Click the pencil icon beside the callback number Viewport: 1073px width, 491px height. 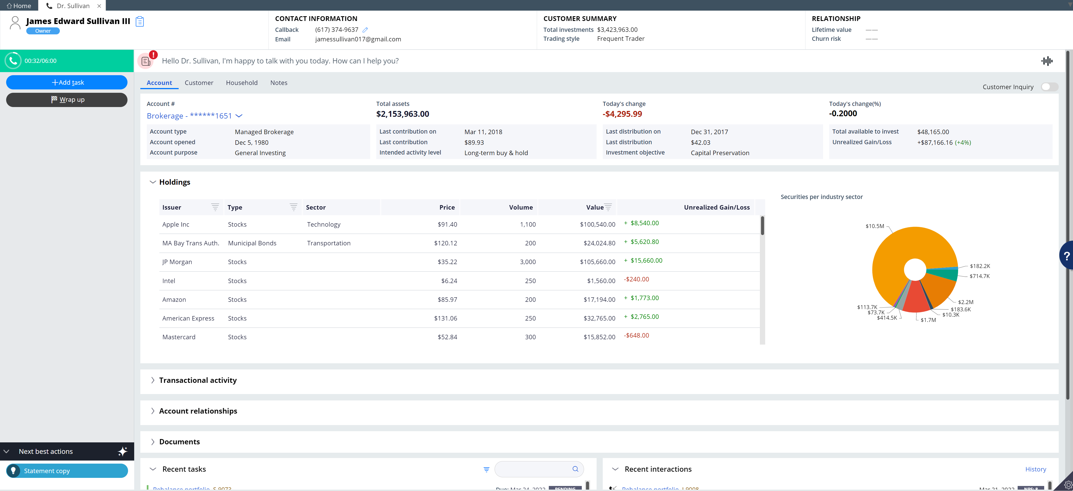(365, 30)
